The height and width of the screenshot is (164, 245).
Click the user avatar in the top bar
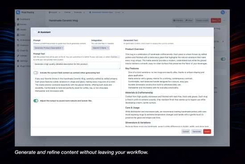pos(223,12)
